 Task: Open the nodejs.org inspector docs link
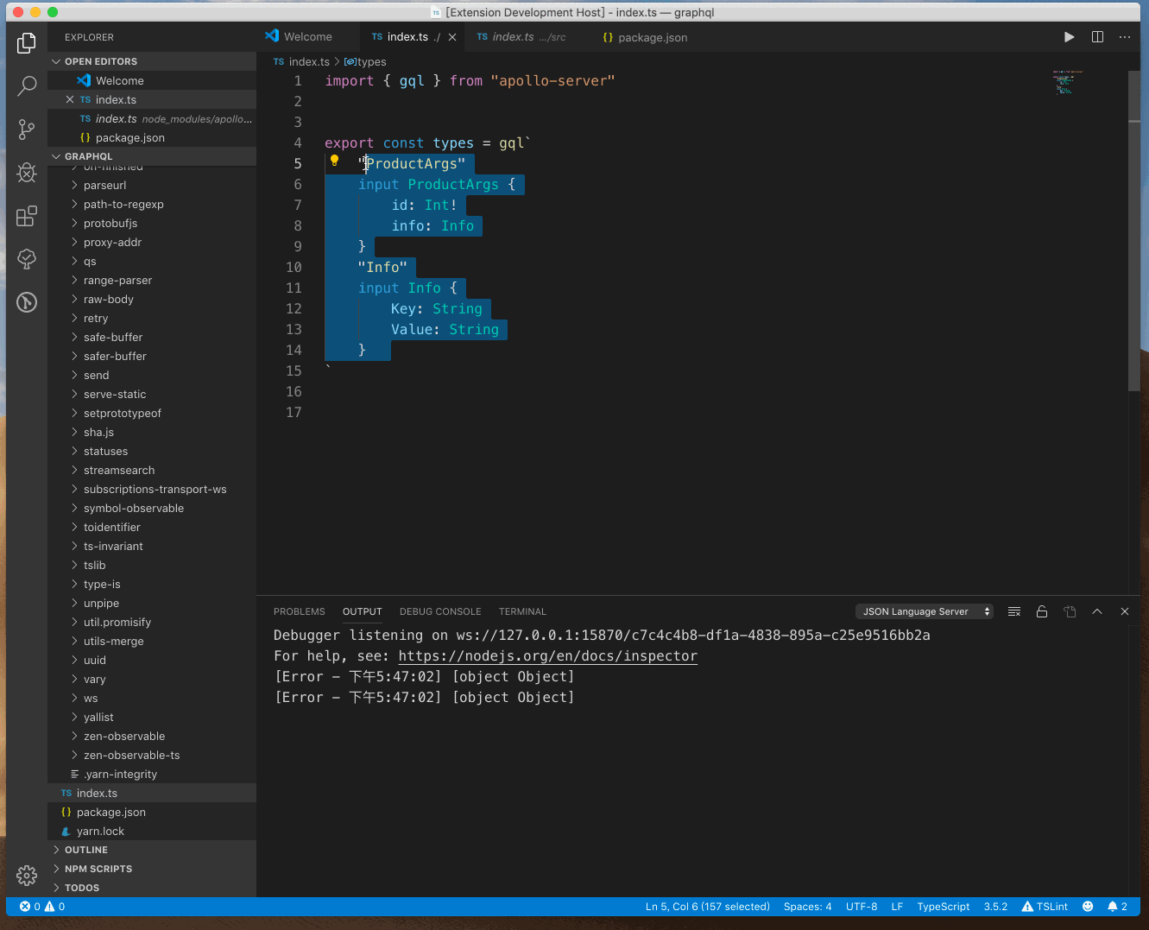coord(547,655)
